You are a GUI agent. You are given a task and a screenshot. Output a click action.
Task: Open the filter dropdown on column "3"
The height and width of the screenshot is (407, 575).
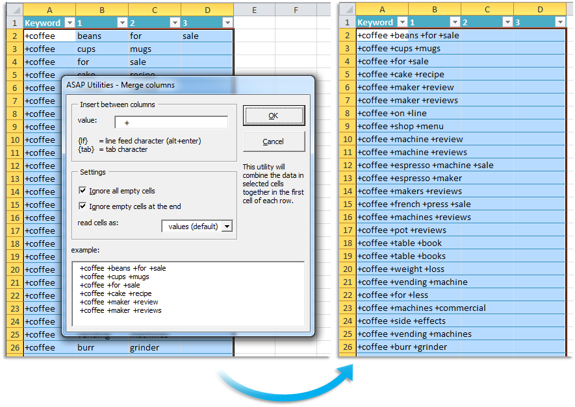227,22
